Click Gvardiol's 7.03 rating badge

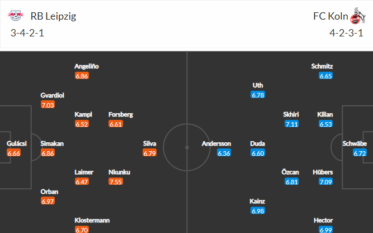48,105
